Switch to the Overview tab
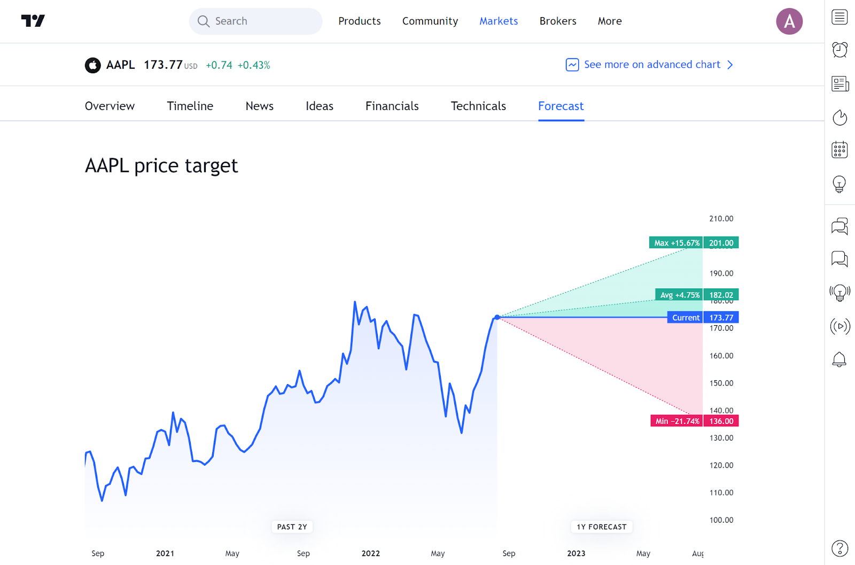 110,106
